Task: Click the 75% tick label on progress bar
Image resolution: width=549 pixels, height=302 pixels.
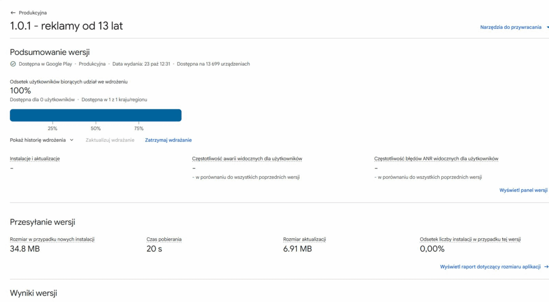Action: [x=139, y=129]
